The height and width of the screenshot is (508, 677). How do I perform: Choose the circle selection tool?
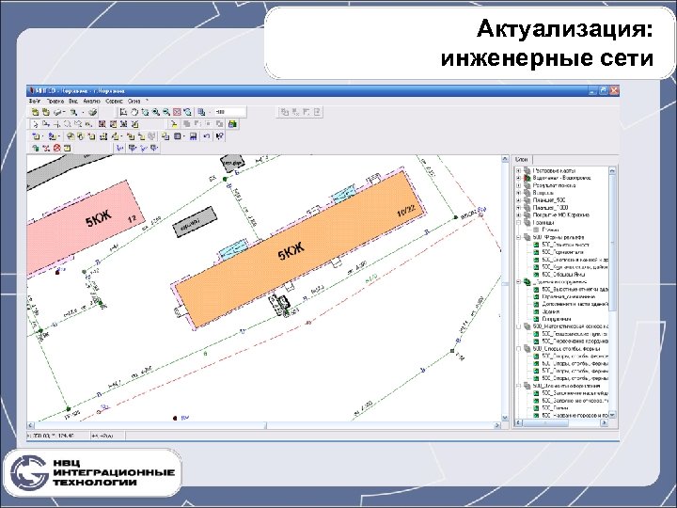coord(68,124)
